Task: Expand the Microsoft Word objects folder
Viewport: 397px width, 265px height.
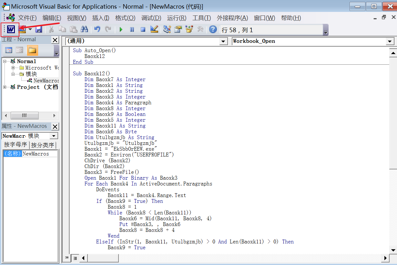Action: (x=13, y=68)
